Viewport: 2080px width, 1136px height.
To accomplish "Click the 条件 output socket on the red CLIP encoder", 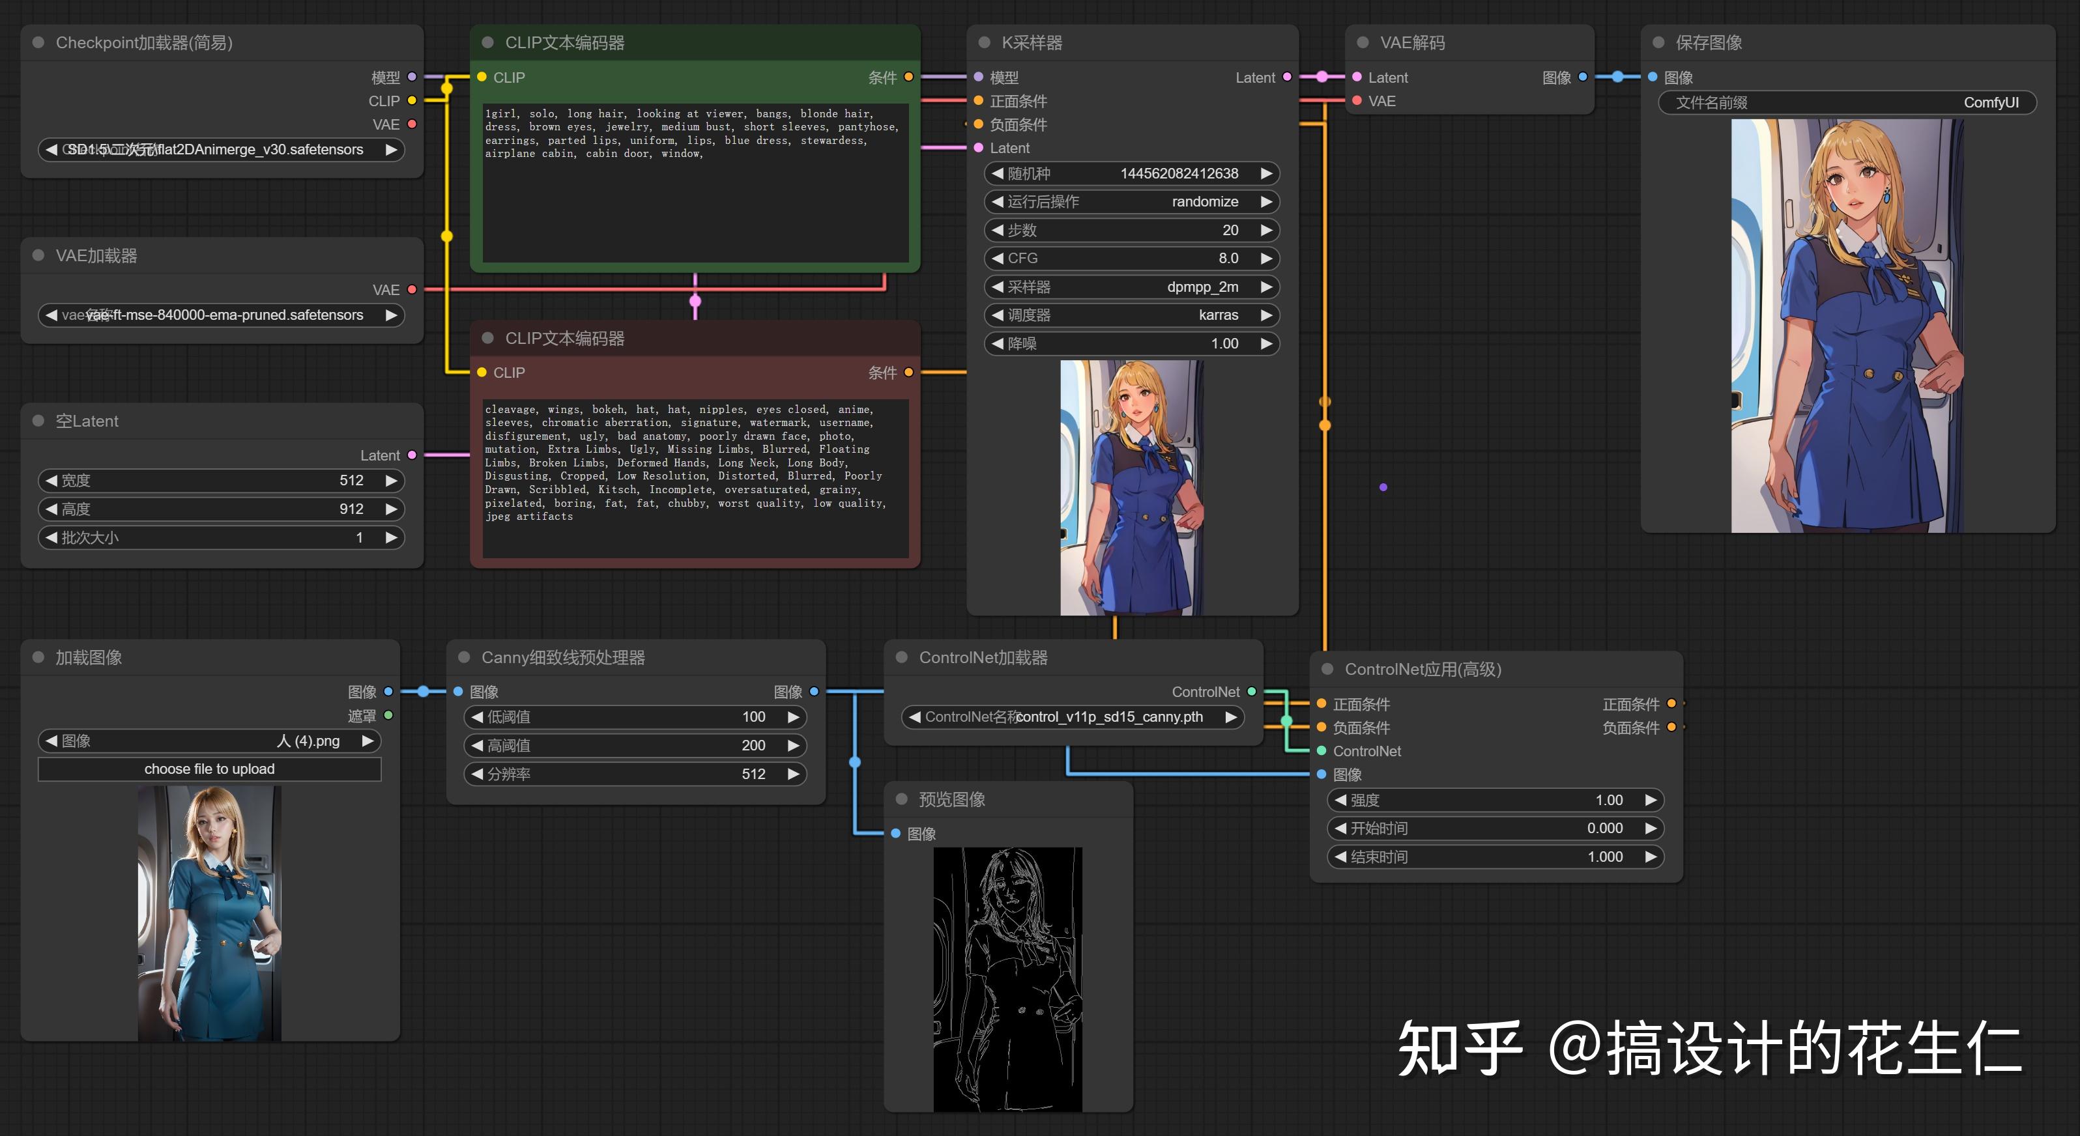I will pos(908,372).
